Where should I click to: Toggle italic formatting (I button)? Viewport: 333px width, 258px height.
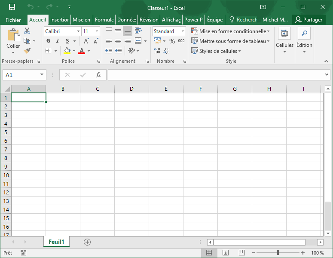58,41
